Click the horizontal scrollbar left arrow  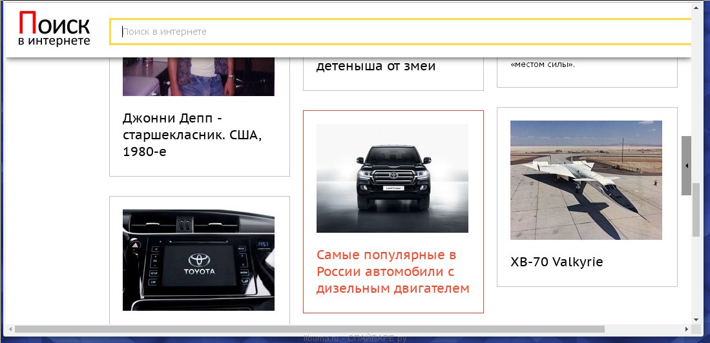click(10, 329)
